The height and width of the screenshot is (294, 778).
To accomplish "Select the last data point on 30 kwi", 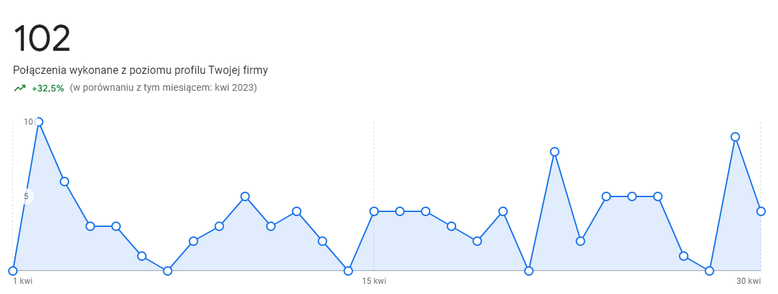I will pyautogui.click(x=761, y=211).
